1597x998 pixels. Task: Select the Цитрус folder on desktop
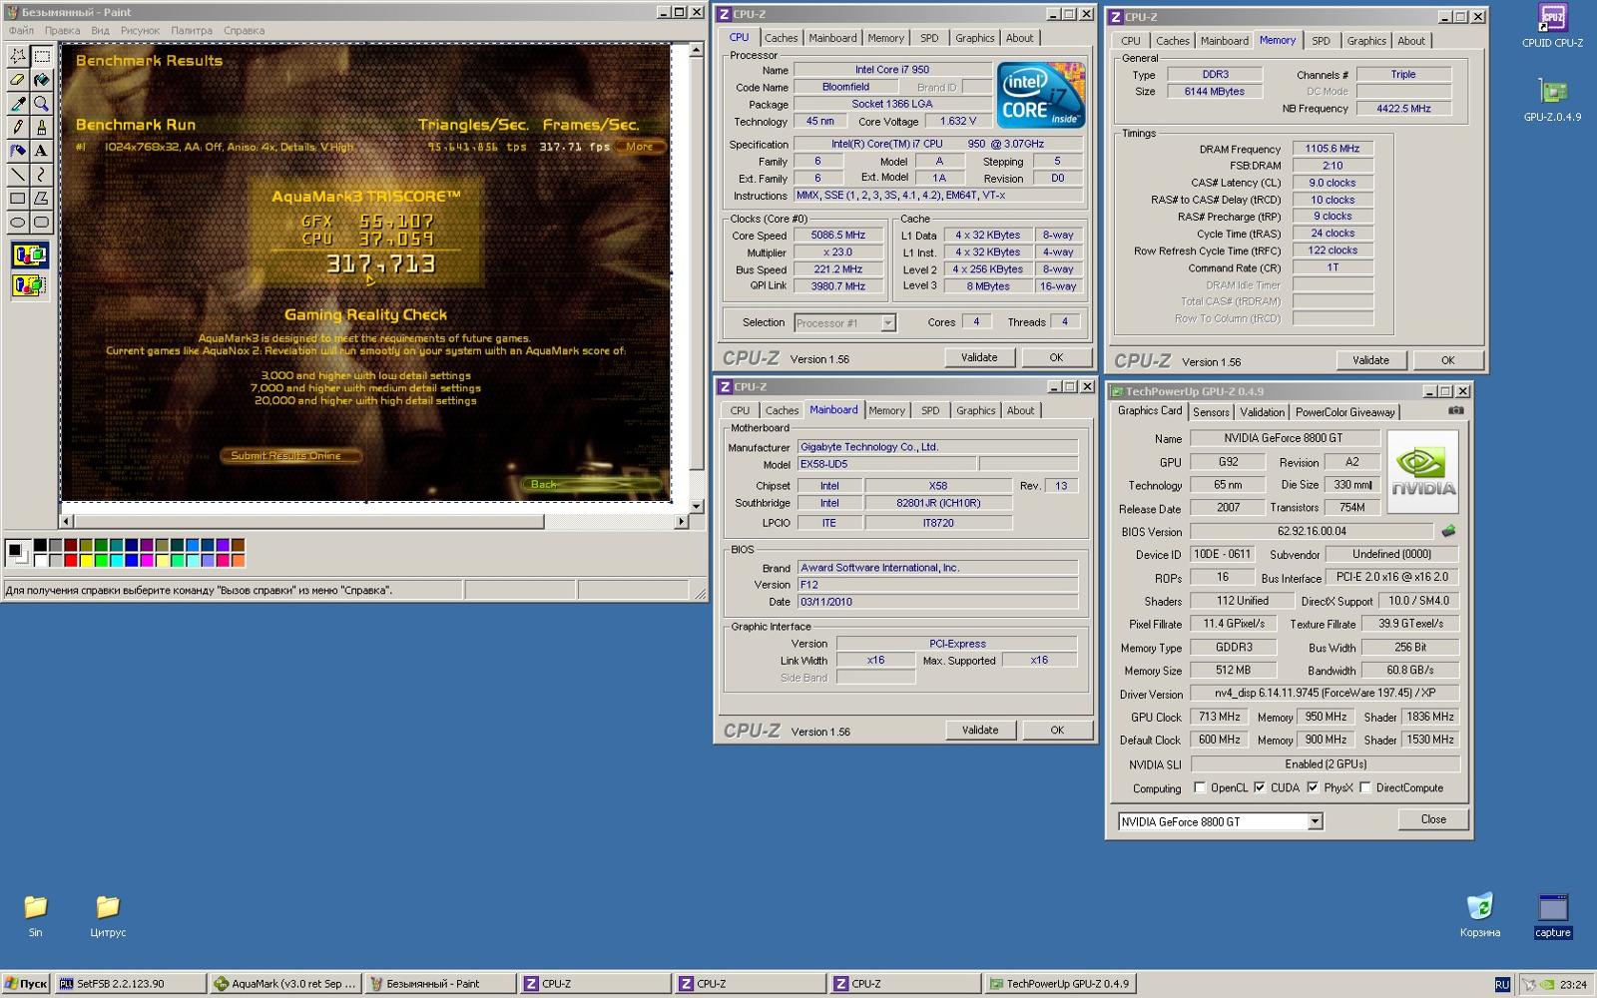[x=108, y=916]
